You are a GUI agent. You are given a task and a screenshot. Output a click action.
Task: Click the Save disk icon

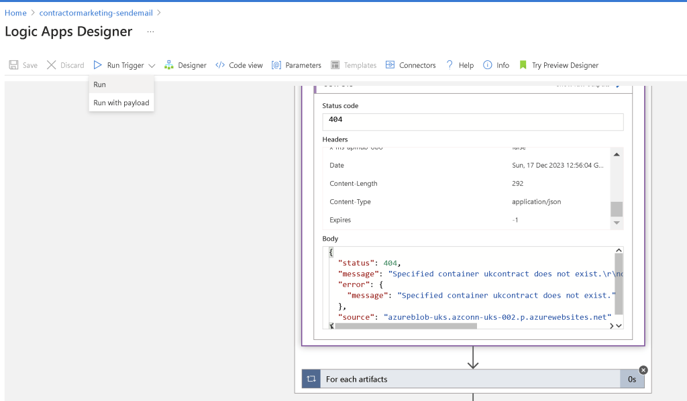pyautogui.click(x=13, y=65)
